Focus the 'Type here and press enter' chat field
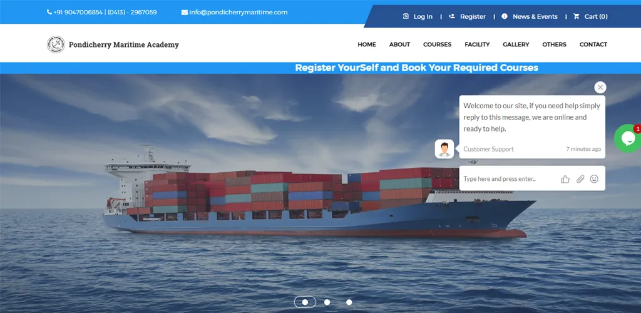641x313 pixels. point(508,179)
